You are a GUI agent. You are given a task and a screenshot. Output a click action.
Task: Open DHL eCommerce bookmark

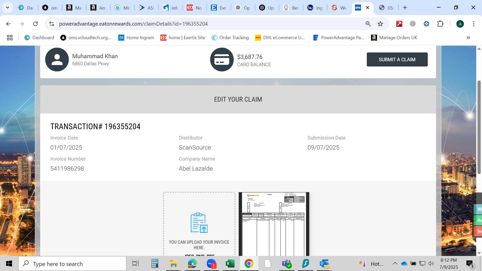[280, 38]
